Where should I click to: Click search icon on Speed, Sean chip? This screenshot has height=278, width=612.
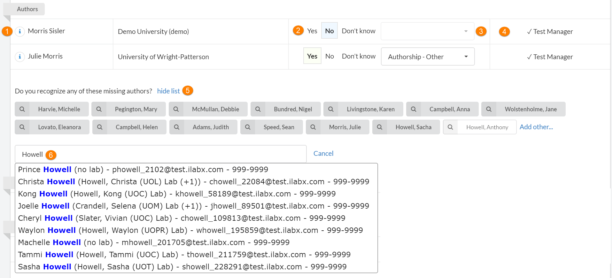(248, 127)
